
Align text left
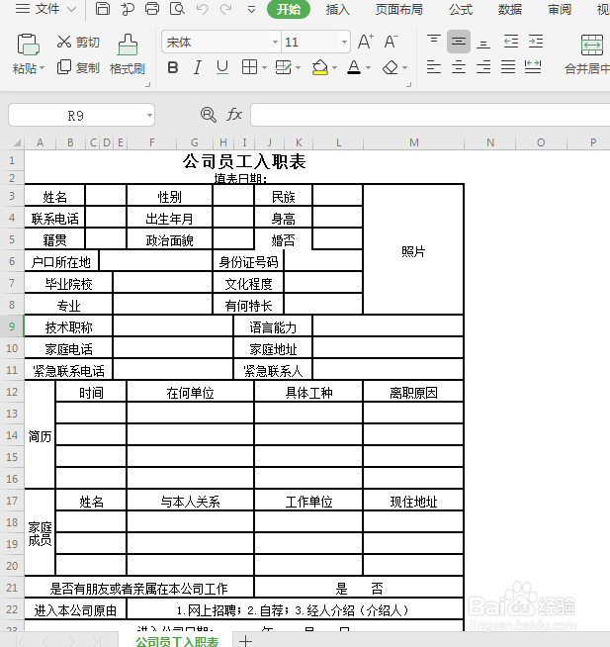(433, 67)
